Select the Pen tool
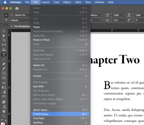Image resolution: width=144 pixels, height=125 pixels. 4,64
